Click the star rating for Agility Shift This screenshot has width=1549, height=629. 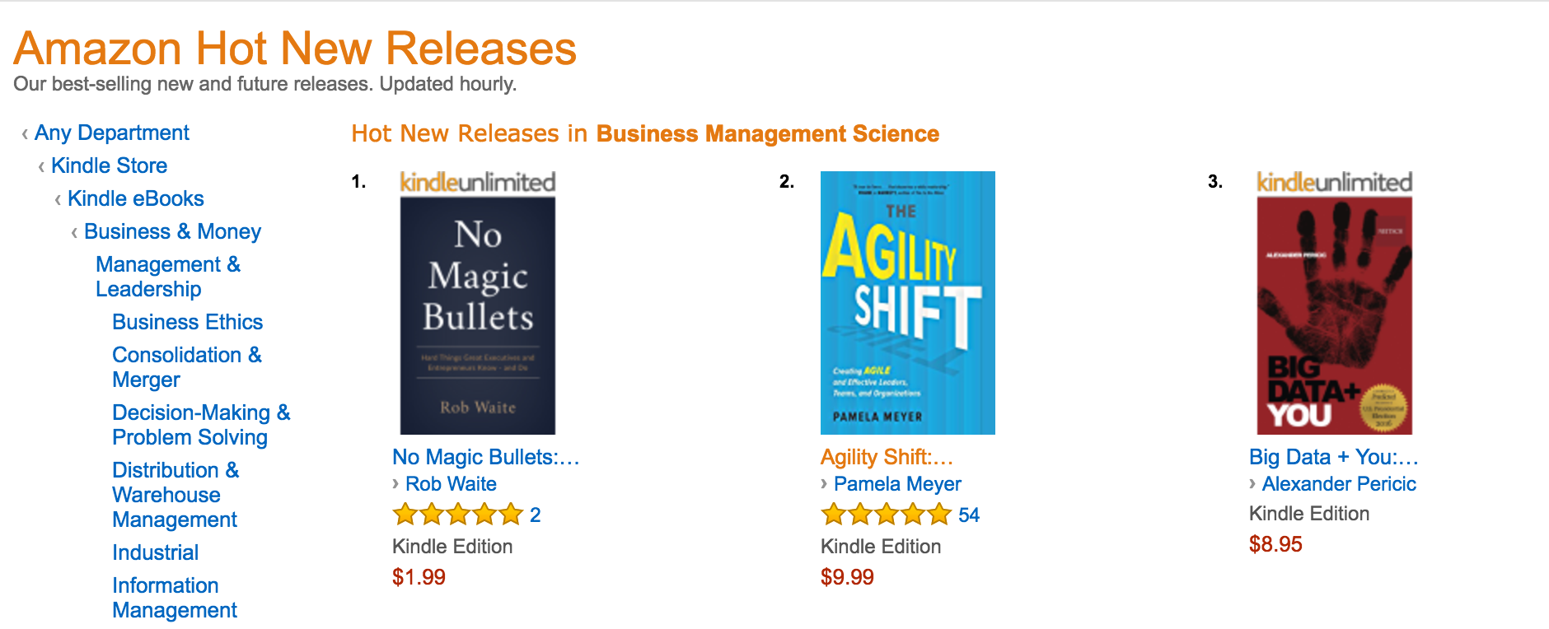886,514
